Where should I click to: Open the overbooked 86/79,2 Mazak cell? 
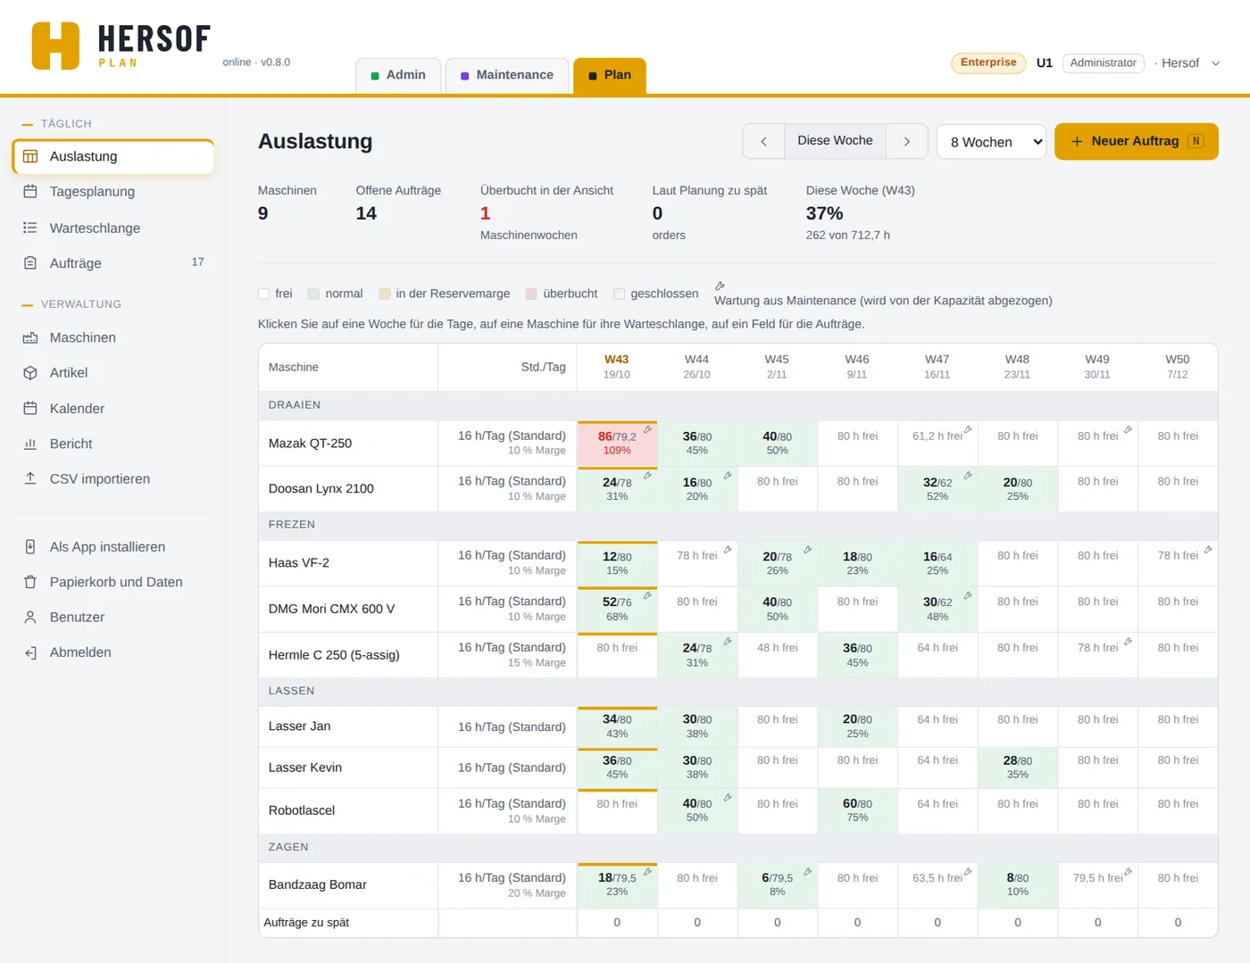click(x=617, y=443)
